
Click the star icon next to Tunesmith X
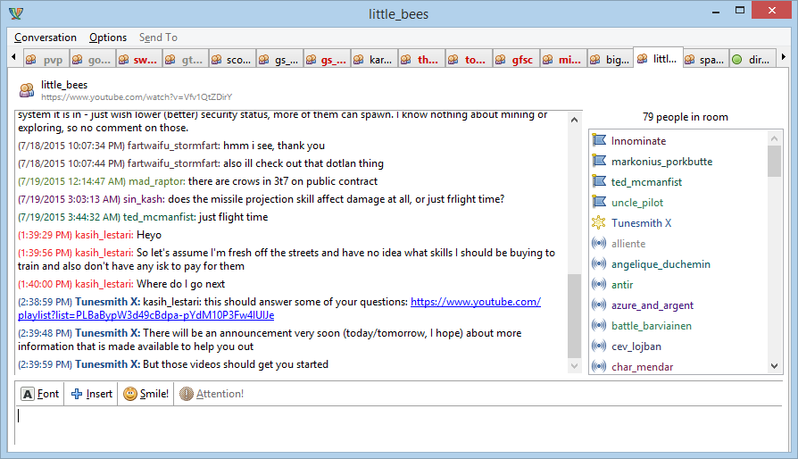point(599,223)
